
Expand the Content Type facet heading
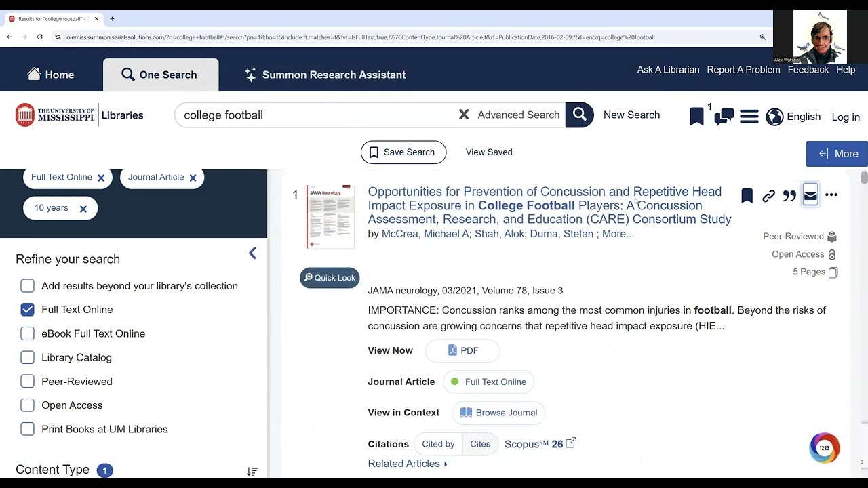tap(52, 470)
